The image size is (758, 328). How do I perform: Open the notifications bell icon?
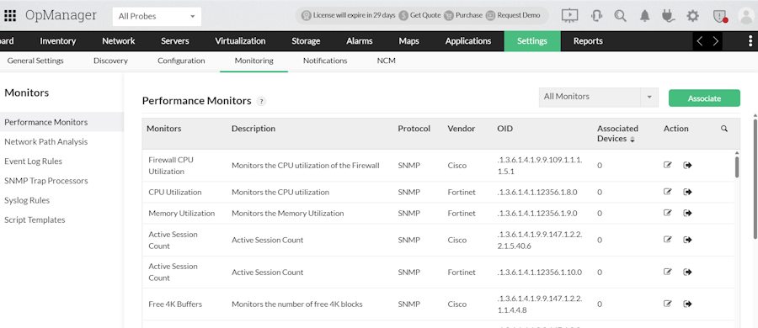645,16
